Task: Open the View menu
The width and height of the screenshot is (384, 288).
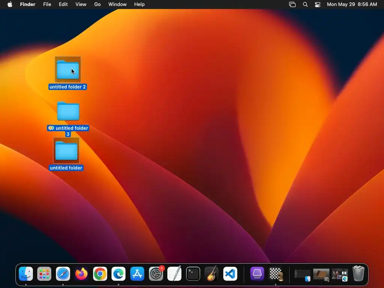Action: click(x=81, y=4)
